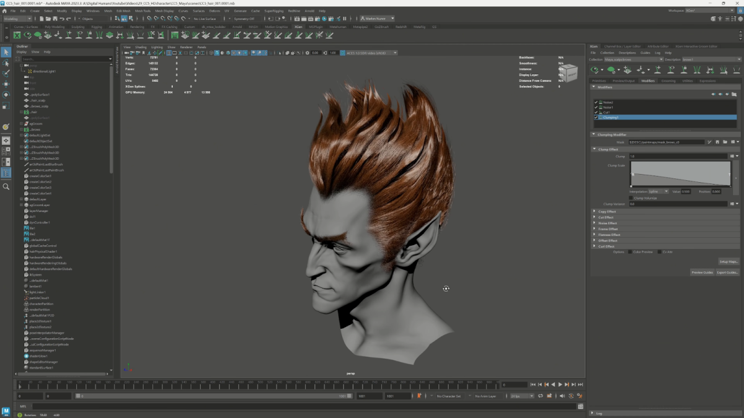Open the Deform menu in menu bar
This screenshot has height=418, width=744.
pos(215,11)
